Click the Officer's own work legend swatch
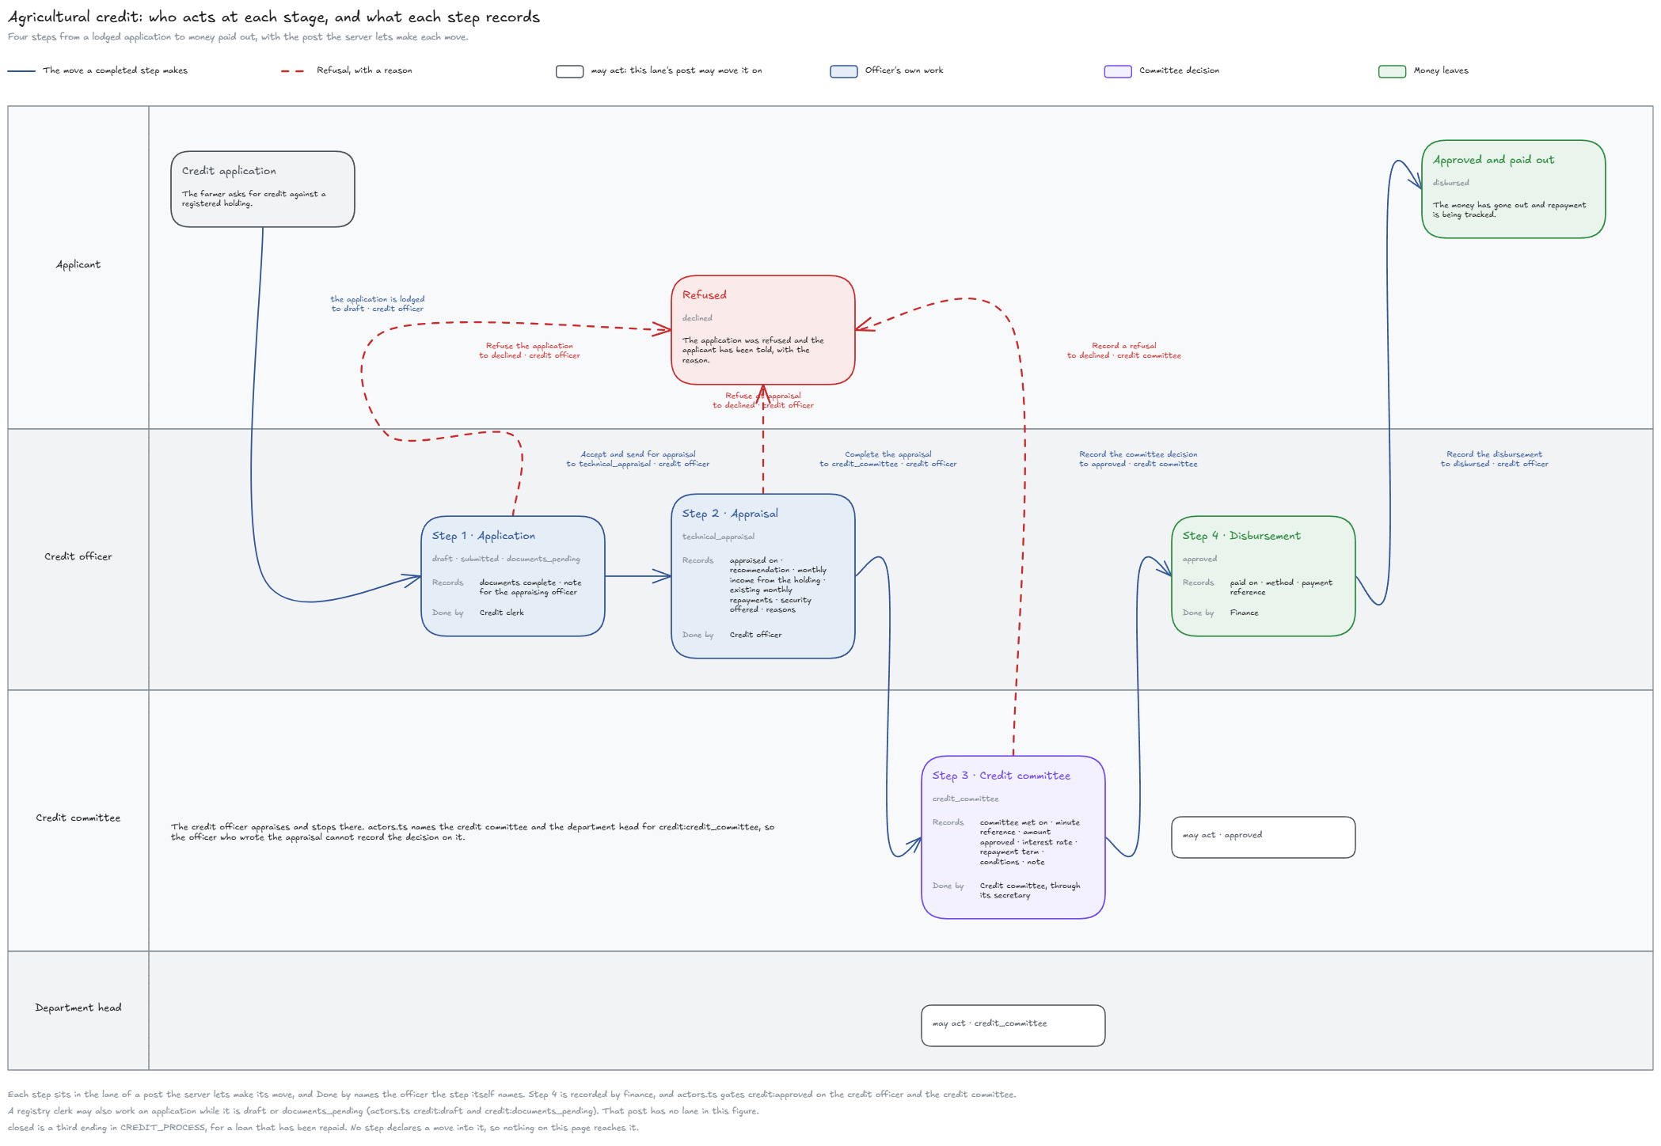 pos(844,71)
